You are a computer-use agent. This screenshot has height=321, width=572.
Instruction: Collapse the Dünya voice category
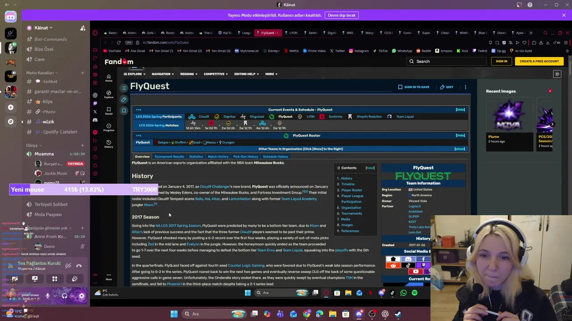pos(34,145)
